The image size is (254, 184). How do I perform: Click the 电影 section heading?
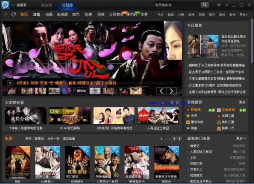tap(9, 138)
